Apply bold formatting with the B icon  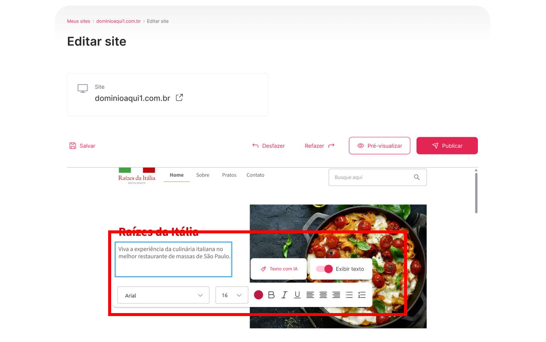point(271,295)
